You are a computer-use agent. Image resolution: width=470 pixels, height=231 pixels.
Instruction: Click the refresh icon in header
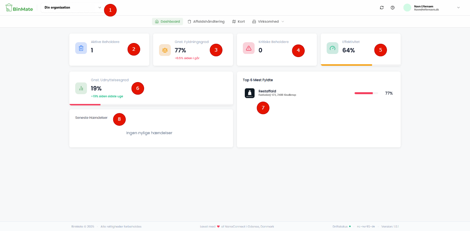coord(382,7)
